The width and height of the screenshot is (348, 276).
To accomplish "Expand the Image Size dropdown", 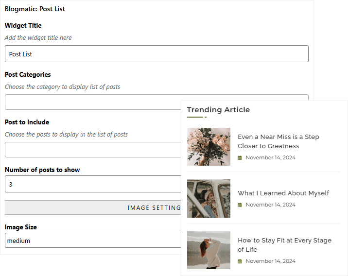I will click(x=92, y=241).
